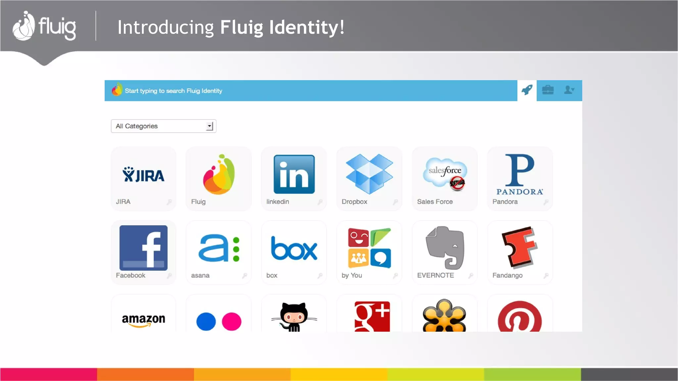Viewport: 678px width, 381px height.
Task: Click the key icon on JIRA tile
Action: coord(169,202)
